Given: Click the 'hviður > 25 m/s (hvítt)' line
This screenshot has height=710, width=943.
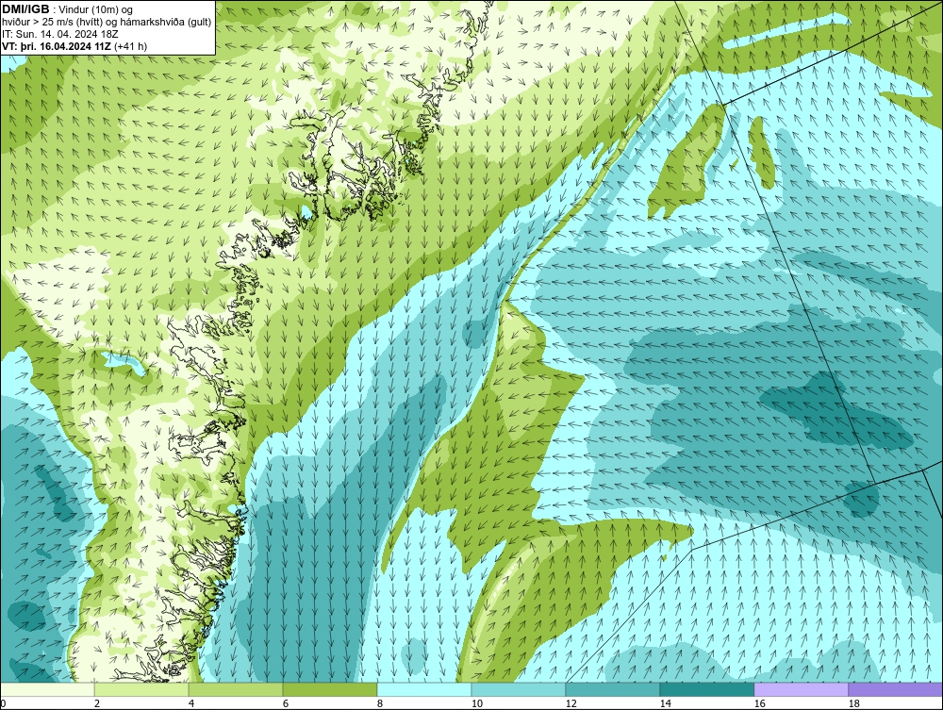Looking at the screenshot, I should (x=107, y=22).
